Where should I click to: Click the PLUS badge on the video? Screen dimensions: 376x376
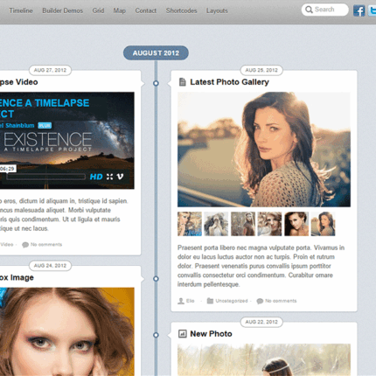pyautogui.click(x=45, y=126)
